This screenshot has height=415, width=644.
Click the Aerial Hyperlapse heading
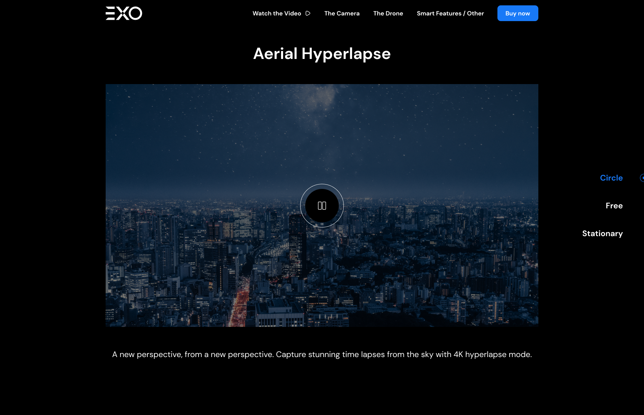point(322,54)
